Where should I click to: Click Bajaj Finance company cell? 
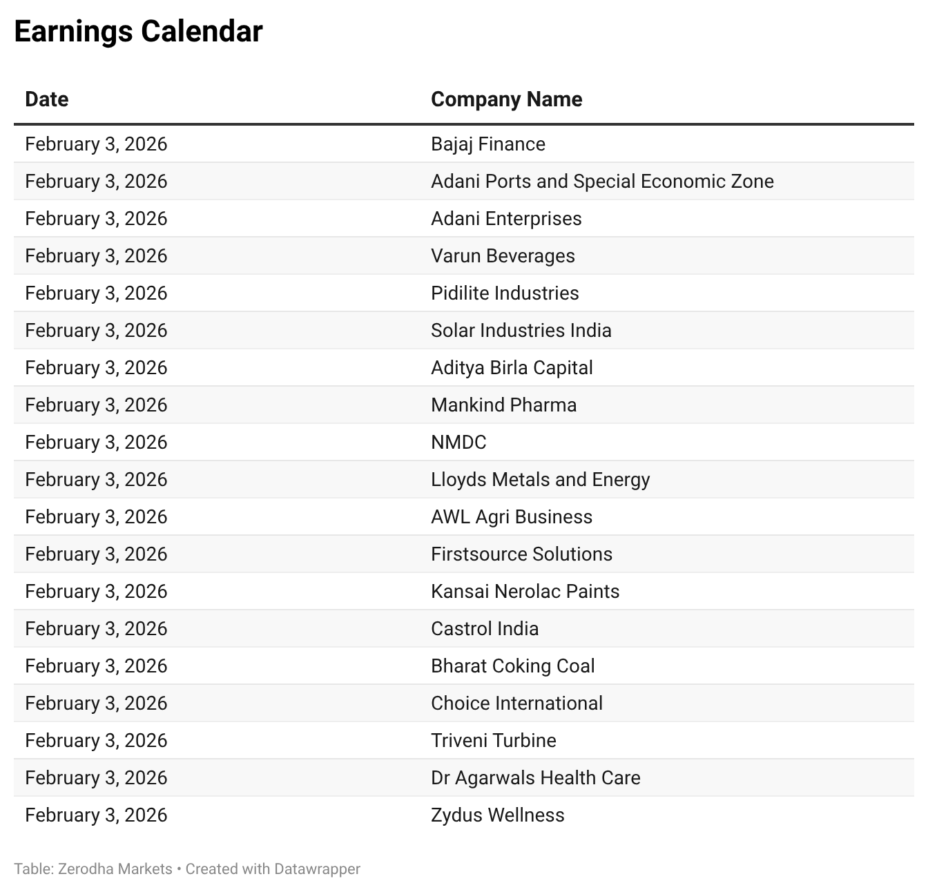tap(487, 144)
